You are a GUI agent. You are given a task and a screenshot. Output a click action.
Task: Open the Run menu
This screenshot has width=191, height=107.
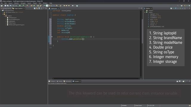click(x=40, y=3)
